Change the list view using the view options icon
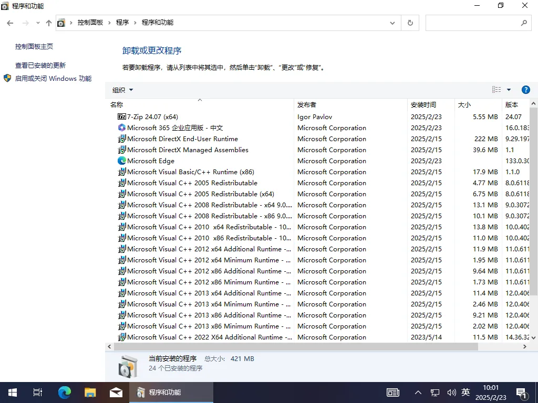The image size is (538, 403). click(x=497, y=89)
